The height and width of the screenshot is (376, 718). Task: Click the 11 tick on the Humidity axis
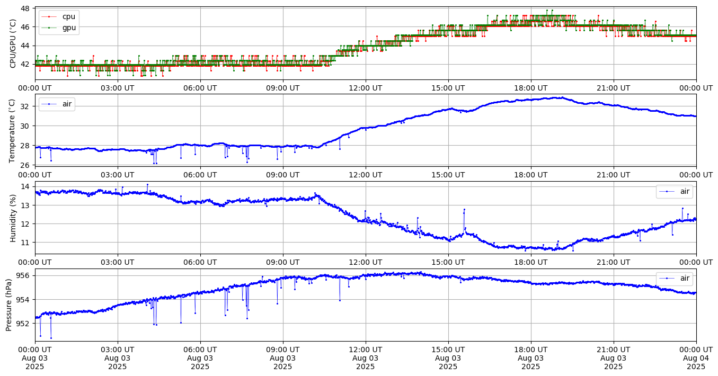click(x=25, y=243)
